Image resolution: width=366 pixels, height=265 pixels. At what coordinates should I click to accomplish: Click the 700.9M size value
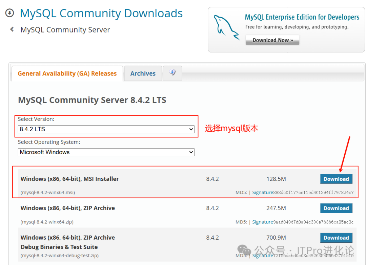276,238
